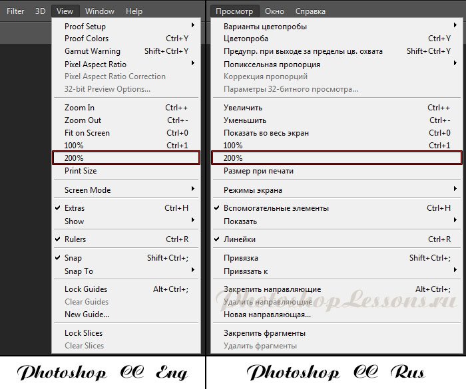Choose Lock Guides
Viewport: 466px width, 389px height.
pyautogui.click(x=126, y=289)
